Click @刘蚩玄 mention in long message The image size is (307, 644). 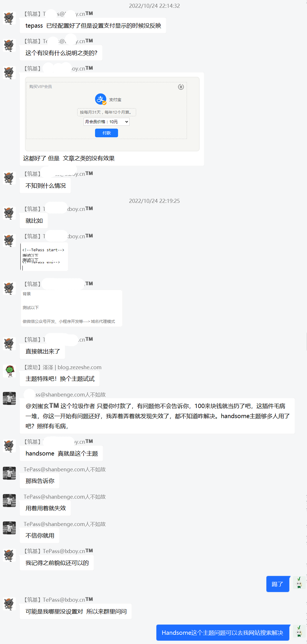pos(42,406)
